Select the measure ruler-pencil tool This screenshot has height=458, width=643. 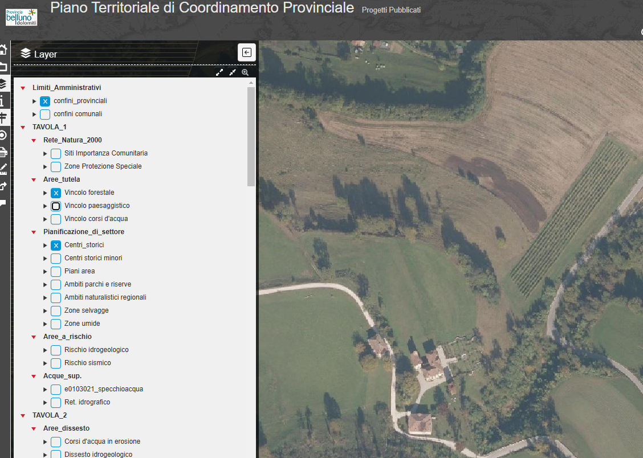(x=3, y=169)
